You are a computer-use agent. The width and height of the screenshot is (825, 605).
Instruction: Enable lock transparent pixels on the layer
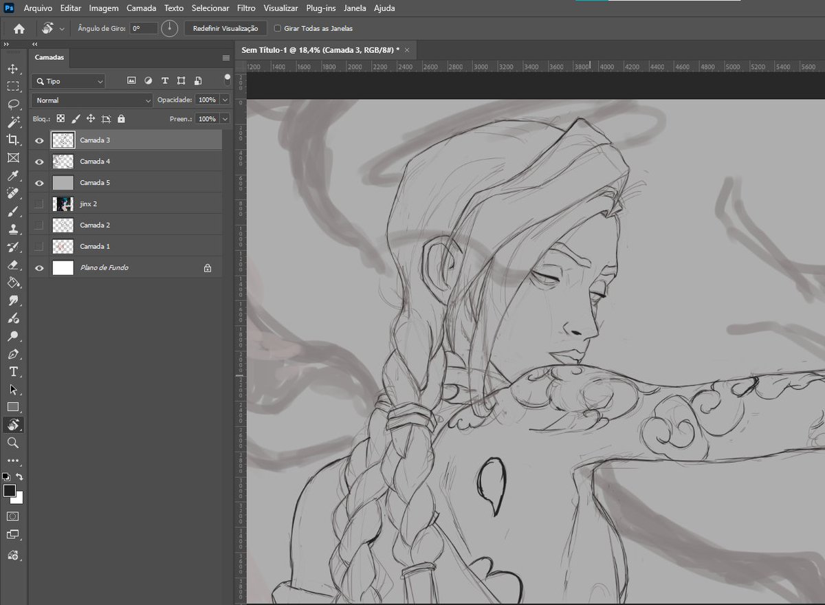61,119
